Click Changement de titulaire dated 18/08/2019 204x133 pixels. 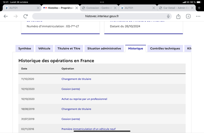(76, 109)
